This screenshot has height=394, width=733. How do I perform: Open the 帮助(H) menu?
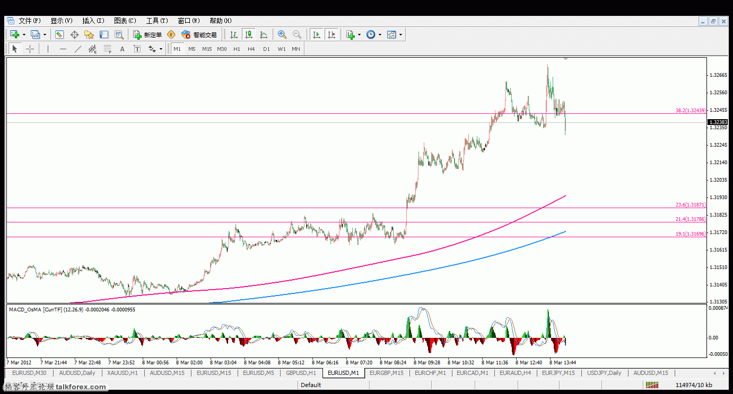pos(221,21)
